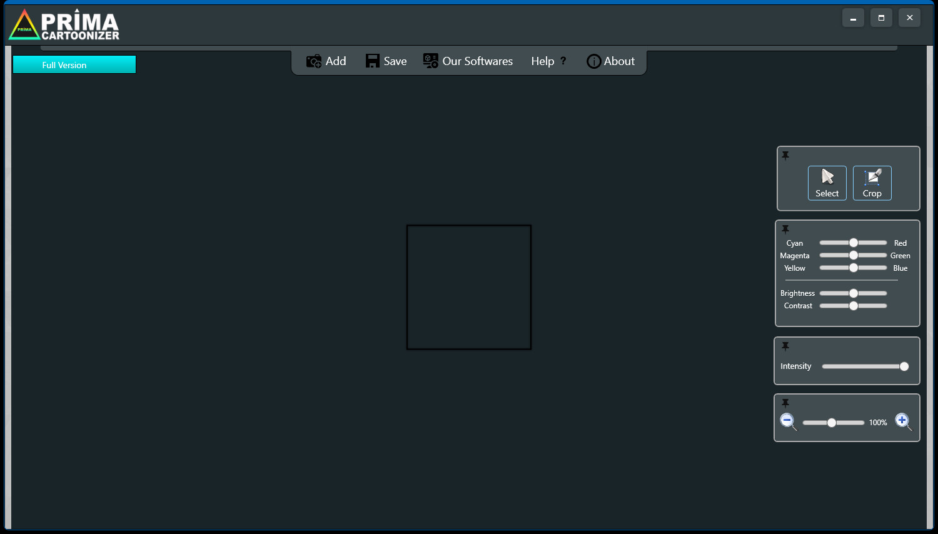Click the Prima Cartoonizer triangle logo
Viewport: 938px width, 534px height.
click(24, 26)
